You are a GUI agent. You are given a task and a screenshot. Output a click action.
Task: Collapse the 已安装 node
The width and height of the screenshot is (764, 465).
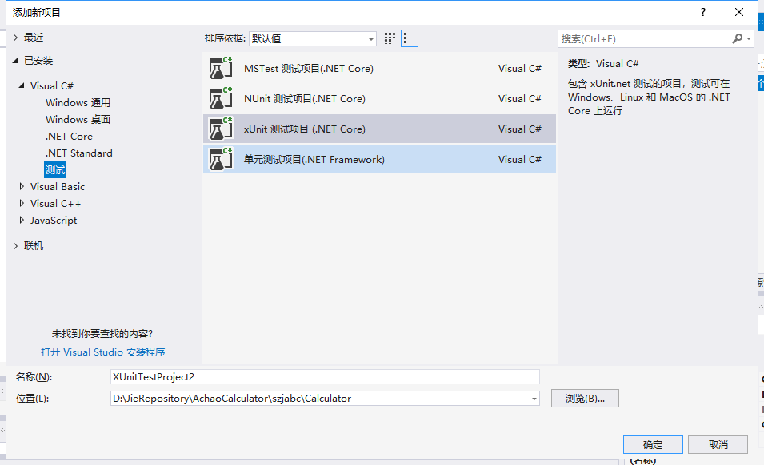coord(15,60)
